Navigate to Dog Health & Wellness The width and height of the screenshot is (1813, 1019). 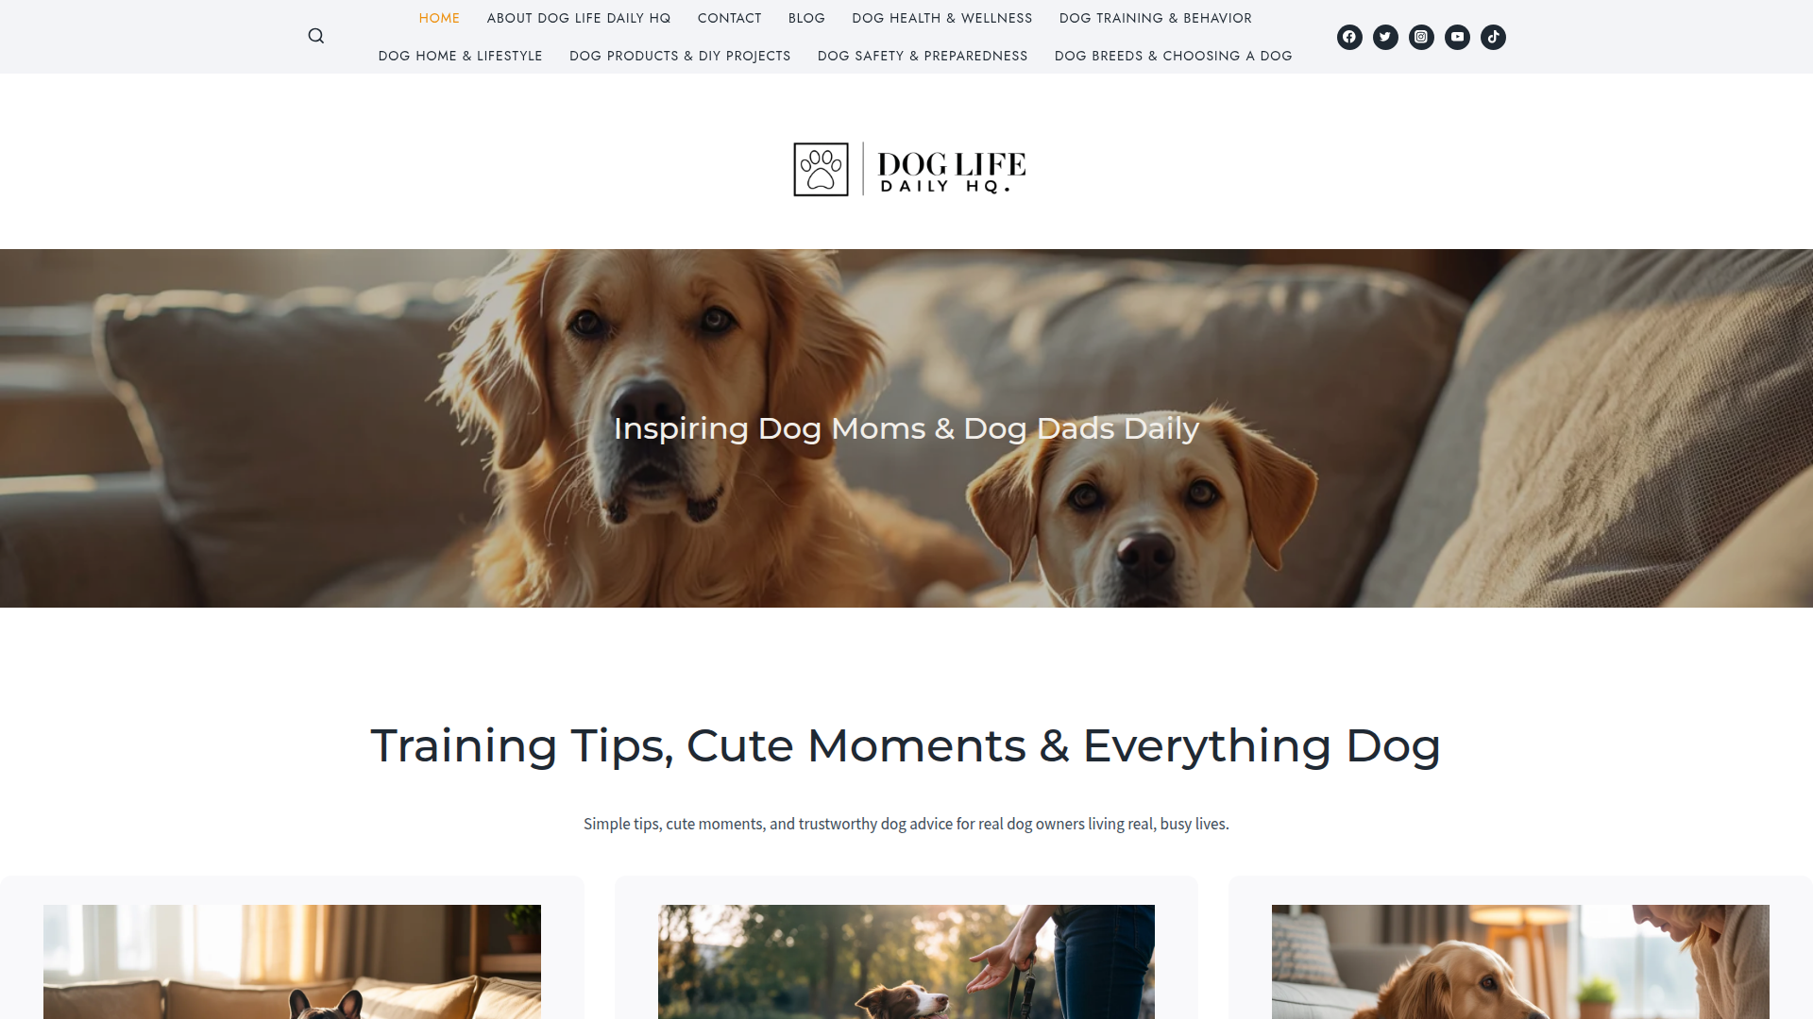tap(941, 18)
